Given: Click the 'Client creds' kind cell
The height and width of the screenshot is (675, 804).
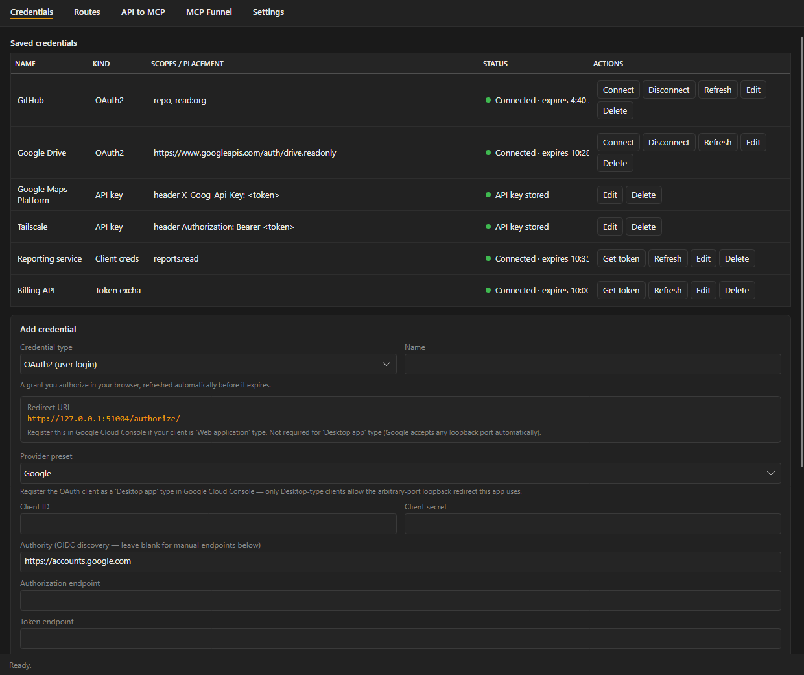Looking at the screenshot, I should (x=117, y=258).
